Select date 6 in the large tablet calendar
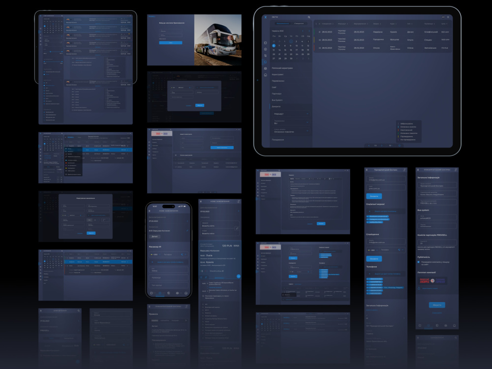Viewport: 492px width, 369px height. [x=274, y=45]
